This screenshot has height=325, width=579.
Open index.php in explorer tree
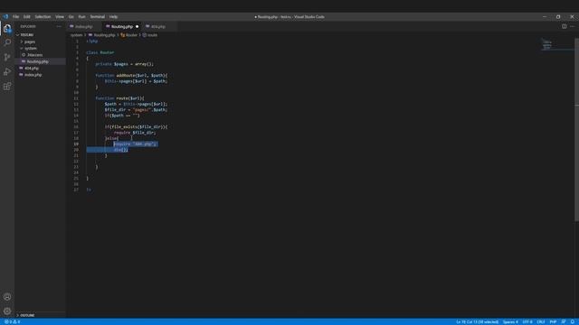tap(40, 75)
